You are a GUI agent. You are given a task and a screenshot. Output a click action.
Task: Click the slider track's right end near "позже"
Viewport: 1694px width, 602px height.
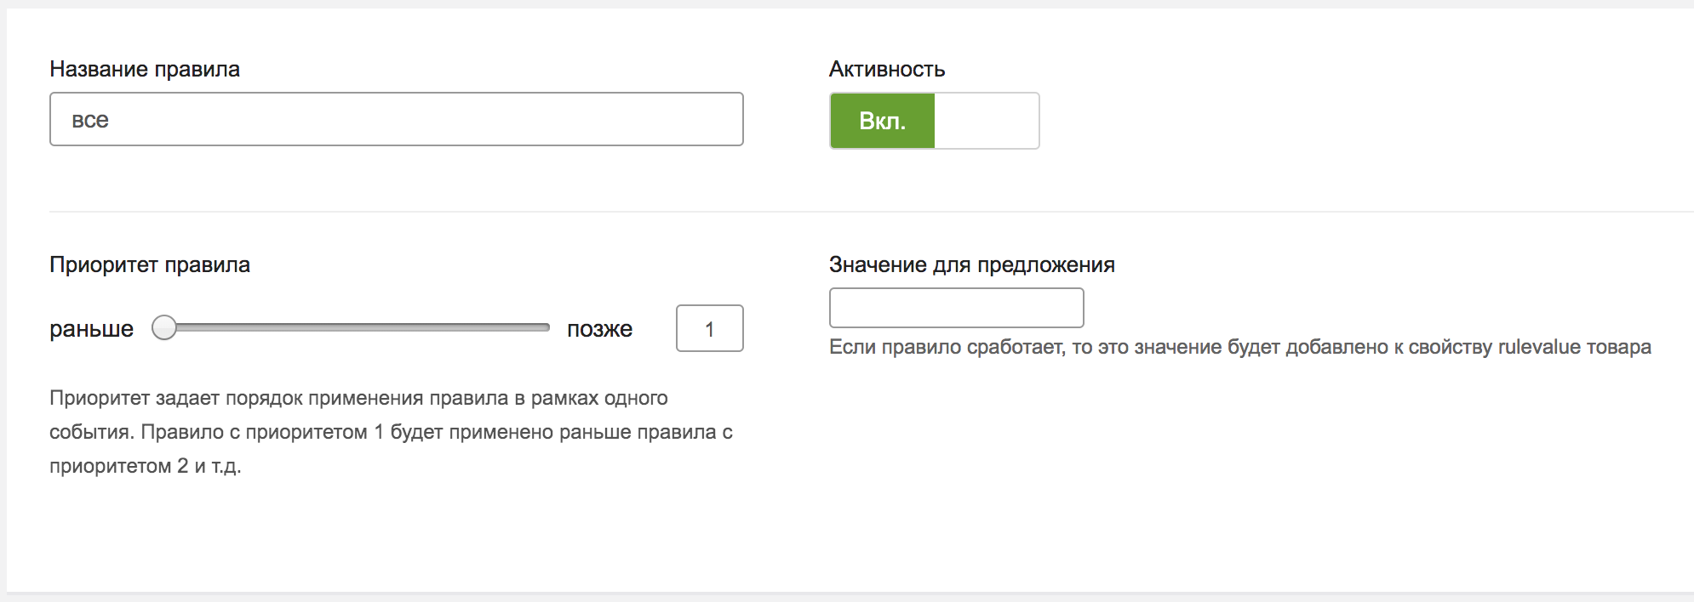point(541,327)
